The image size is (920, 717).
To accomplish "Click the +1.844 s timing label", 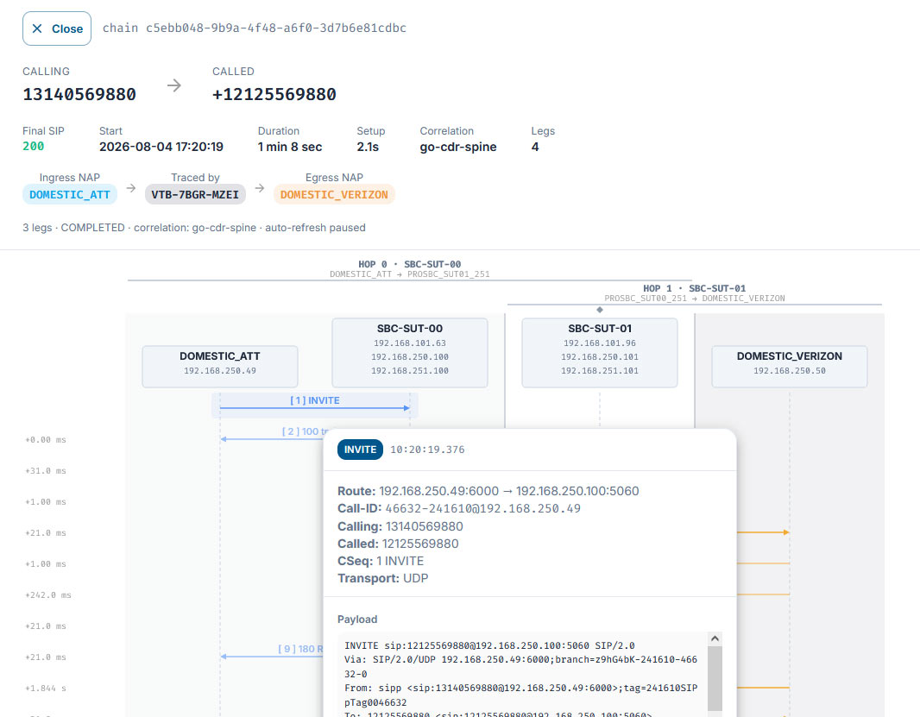I will click(x=46, y=689).
